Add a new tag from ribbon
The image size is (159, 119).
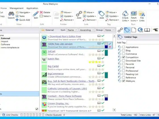pos(102,15)
